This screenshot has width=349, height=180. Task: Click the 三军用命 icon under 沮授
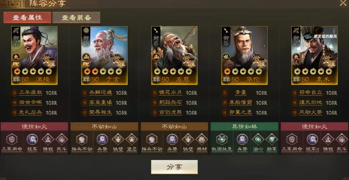pos(12,139)
